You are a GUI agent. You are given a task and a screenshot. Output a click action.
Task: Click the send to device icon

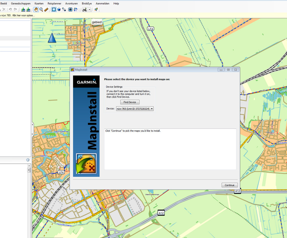click(23, 10)
